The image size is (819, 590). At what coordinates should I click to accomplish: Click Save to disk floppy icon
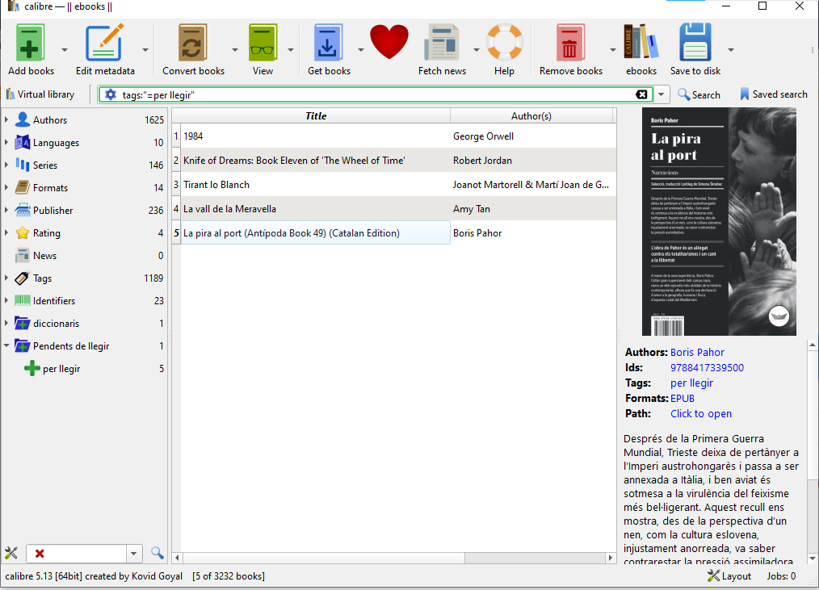click(695, 42)
